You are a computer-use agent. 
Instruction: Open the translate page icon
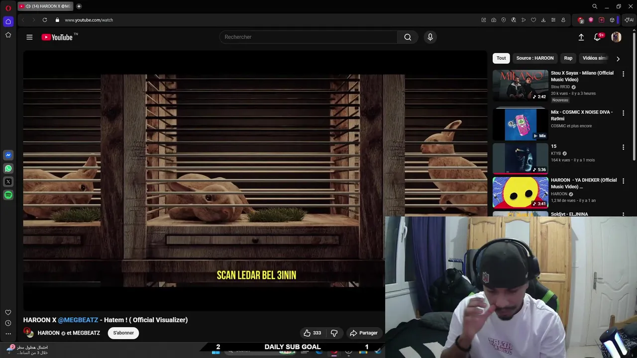click(514, 20)
